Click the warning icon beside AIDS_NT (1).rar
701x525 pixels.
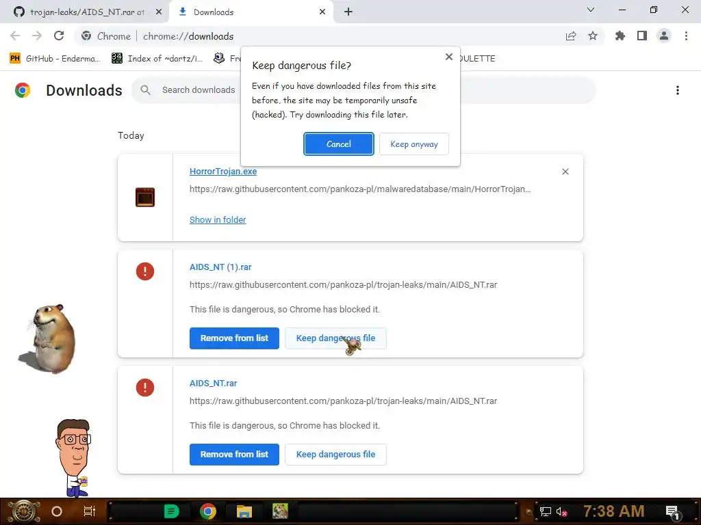point(145,271)
